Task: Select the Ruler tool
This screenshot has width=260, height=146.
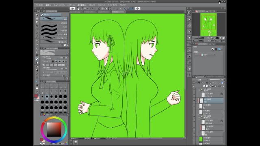Action: pyautogui.click(x=37, y=81)
